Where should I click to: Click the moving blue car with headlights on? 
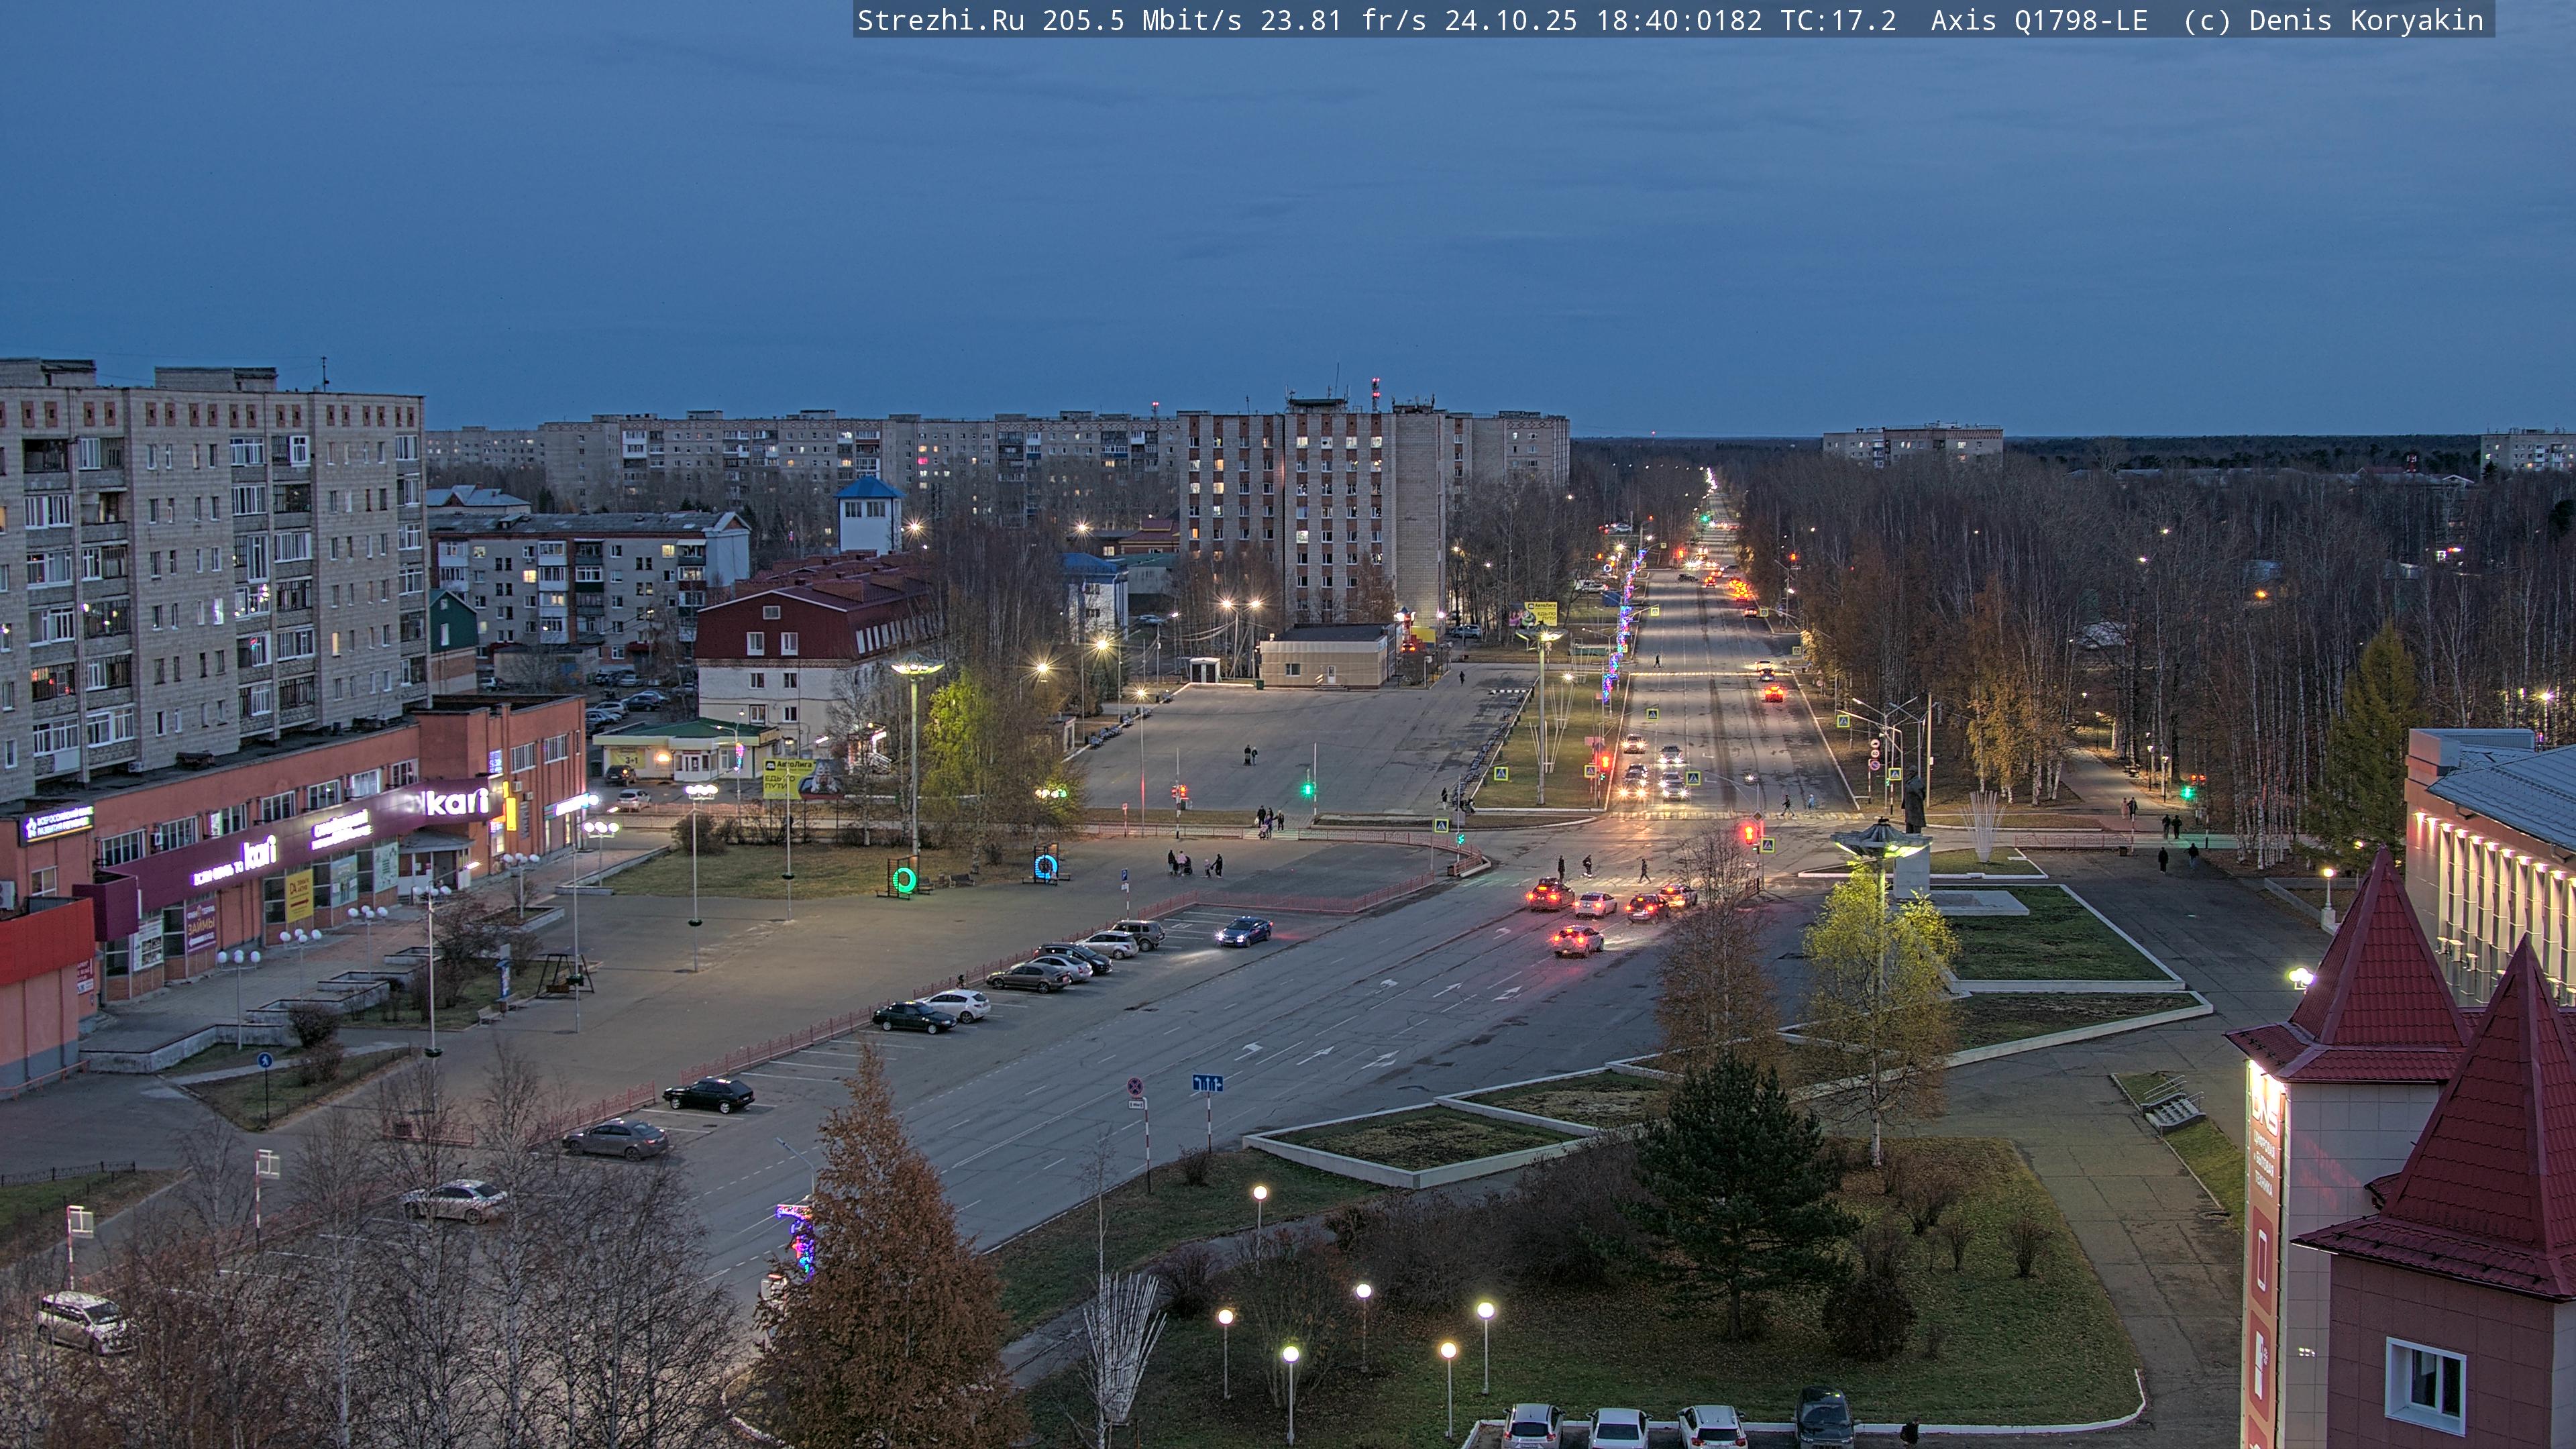click(1244, 931)
